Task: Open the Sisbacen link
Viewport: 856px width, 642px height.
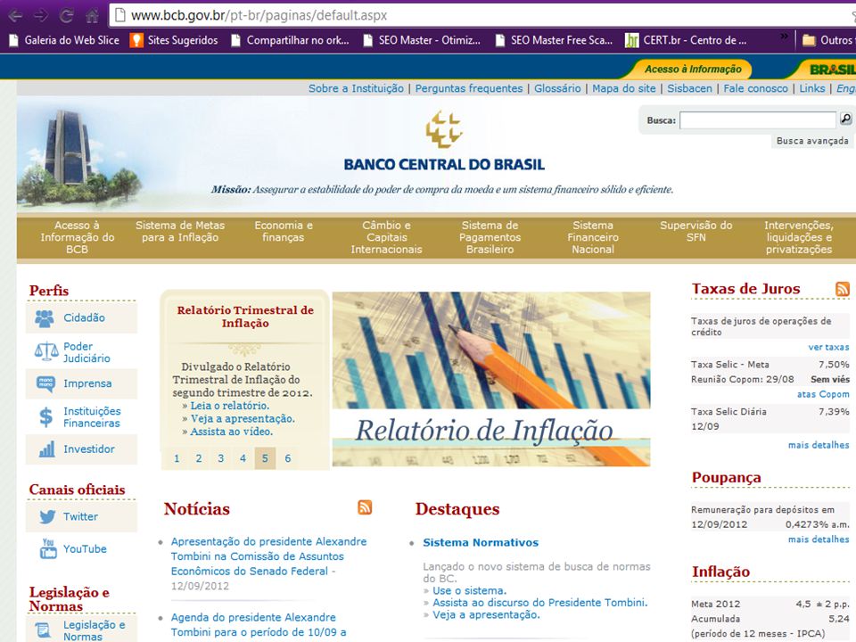Action: tap(689, 88)
